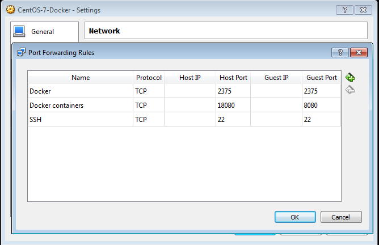
Task: Select the SSH rule name cell
Action: (81, 119)
